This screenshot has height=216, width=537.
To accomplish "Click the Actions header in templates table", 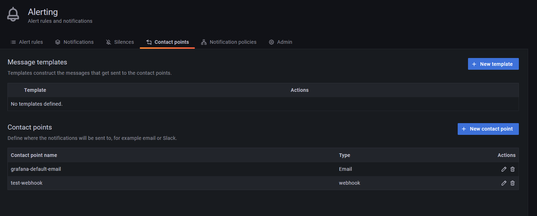I will coord(299,90).
